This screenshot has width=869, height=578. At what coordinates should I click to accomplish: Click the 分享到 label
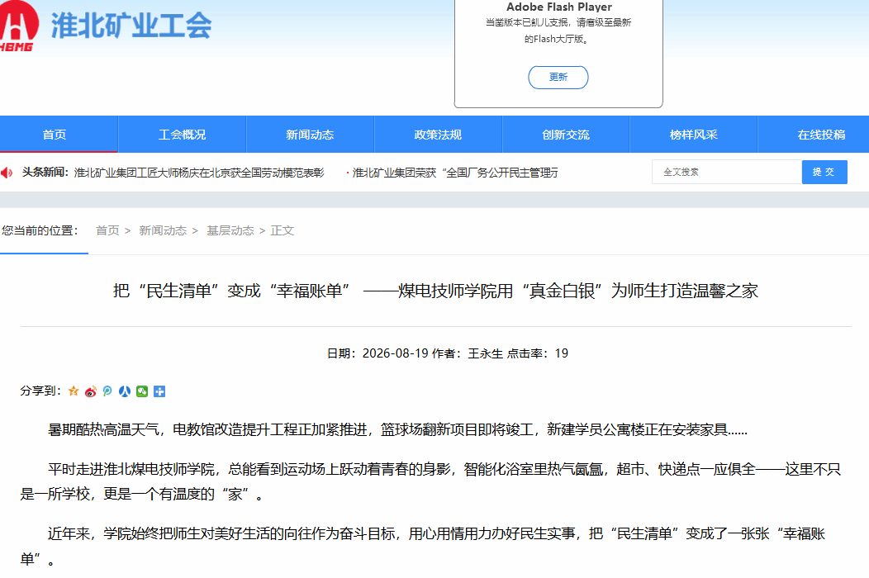point(40,391)
